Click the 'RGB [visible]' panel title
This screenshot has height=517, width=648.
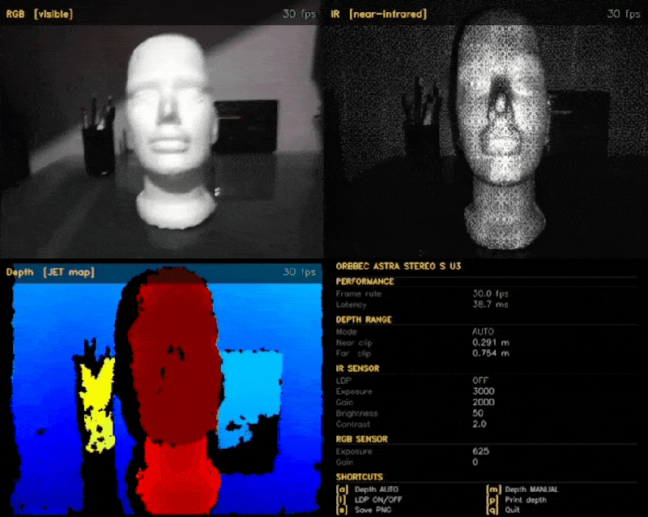tap(39, 14)
